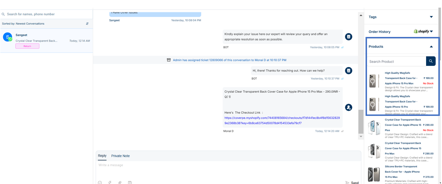The width and height of the screenshot is (442, 184).
Task: Click the saved template icon in reply toolbar
Action: [130, 183]
